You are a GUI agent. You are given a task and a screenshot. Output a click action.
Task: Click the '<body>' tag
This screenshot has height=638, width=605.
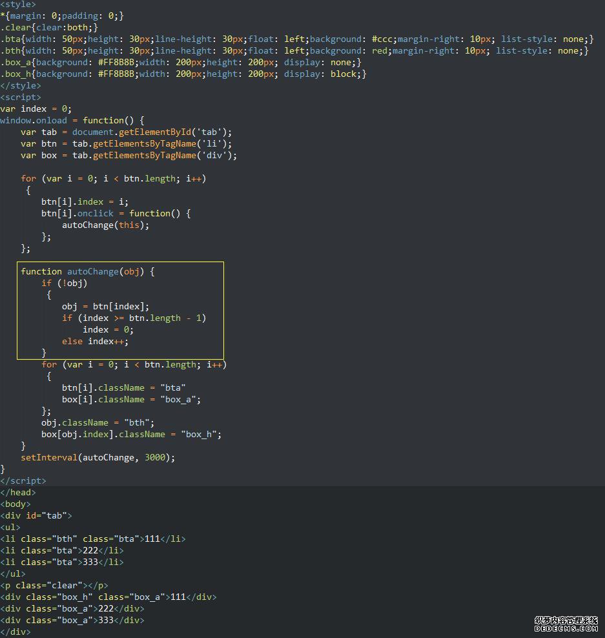(x=15, y=504)
